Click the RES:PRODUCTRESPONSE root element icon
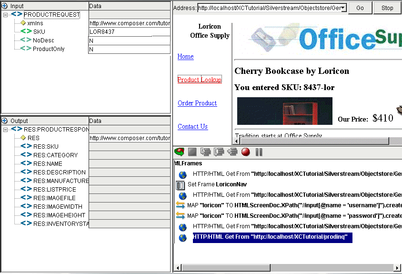This screenshot has height=274, width=402. pos(17,129)
